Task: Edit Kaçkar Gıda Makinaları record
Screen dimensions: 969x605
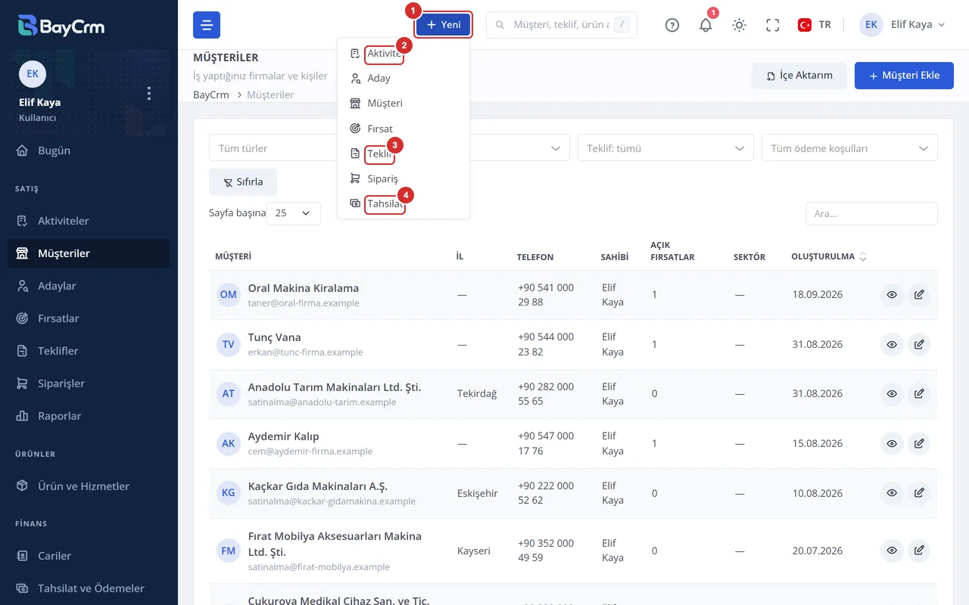Action: tap(919, 493)
